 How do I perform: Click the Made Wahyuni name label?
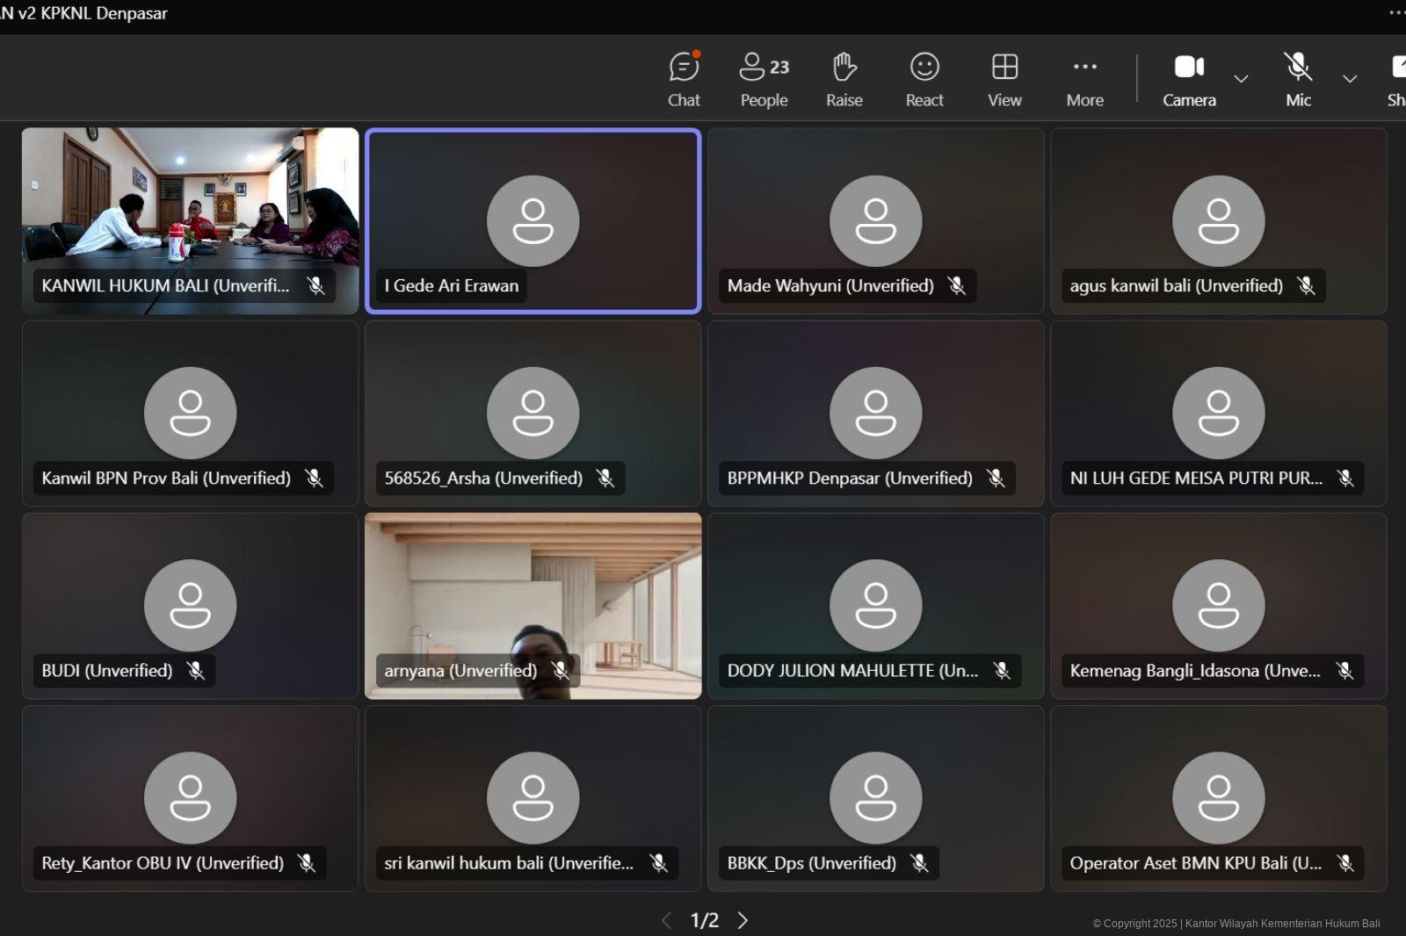(830, 286)
